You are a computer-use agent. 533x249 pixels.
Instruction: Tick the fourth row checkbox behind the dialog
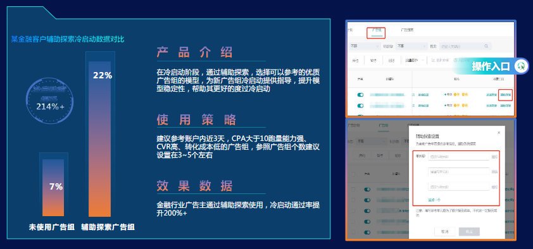point(353,222)
